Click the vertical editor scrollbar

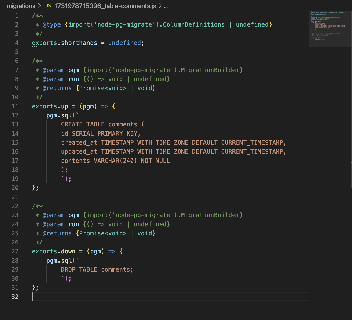(x=351, y=100)
